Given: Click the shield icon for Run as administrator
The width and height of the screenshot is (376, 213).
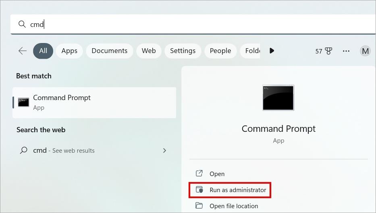Looking at the screenshot, I should (x=199, y=190).
